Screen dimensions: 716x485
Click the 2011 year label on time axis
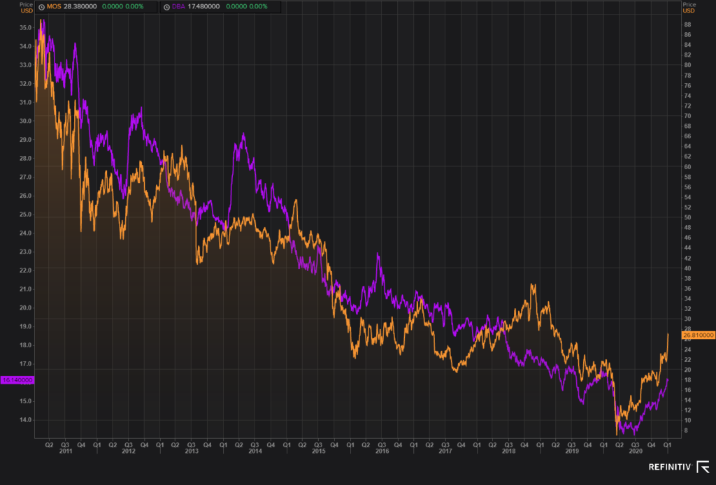tap(66, 451)
